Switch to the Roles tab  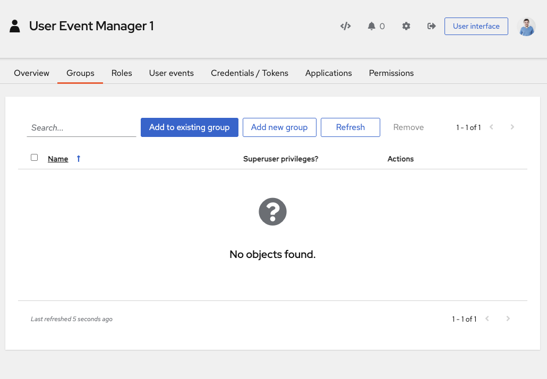point(122,73)
